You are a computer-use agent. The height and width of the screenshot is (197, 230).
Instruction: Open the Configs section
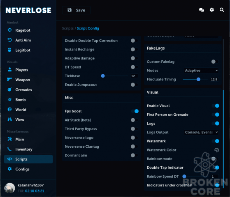coord(22,169)
